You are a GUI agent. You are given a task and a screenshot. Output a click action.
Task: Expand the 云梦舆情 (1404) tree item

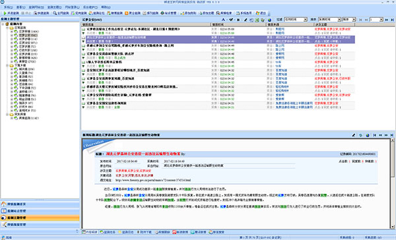point(12,32)
